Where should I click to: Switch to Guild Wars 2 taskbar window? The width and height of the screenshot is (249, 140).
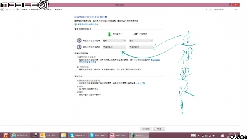[119, 135]
